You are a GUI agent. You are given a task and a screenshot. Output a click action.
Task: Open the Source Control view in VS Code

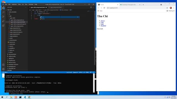3,16
